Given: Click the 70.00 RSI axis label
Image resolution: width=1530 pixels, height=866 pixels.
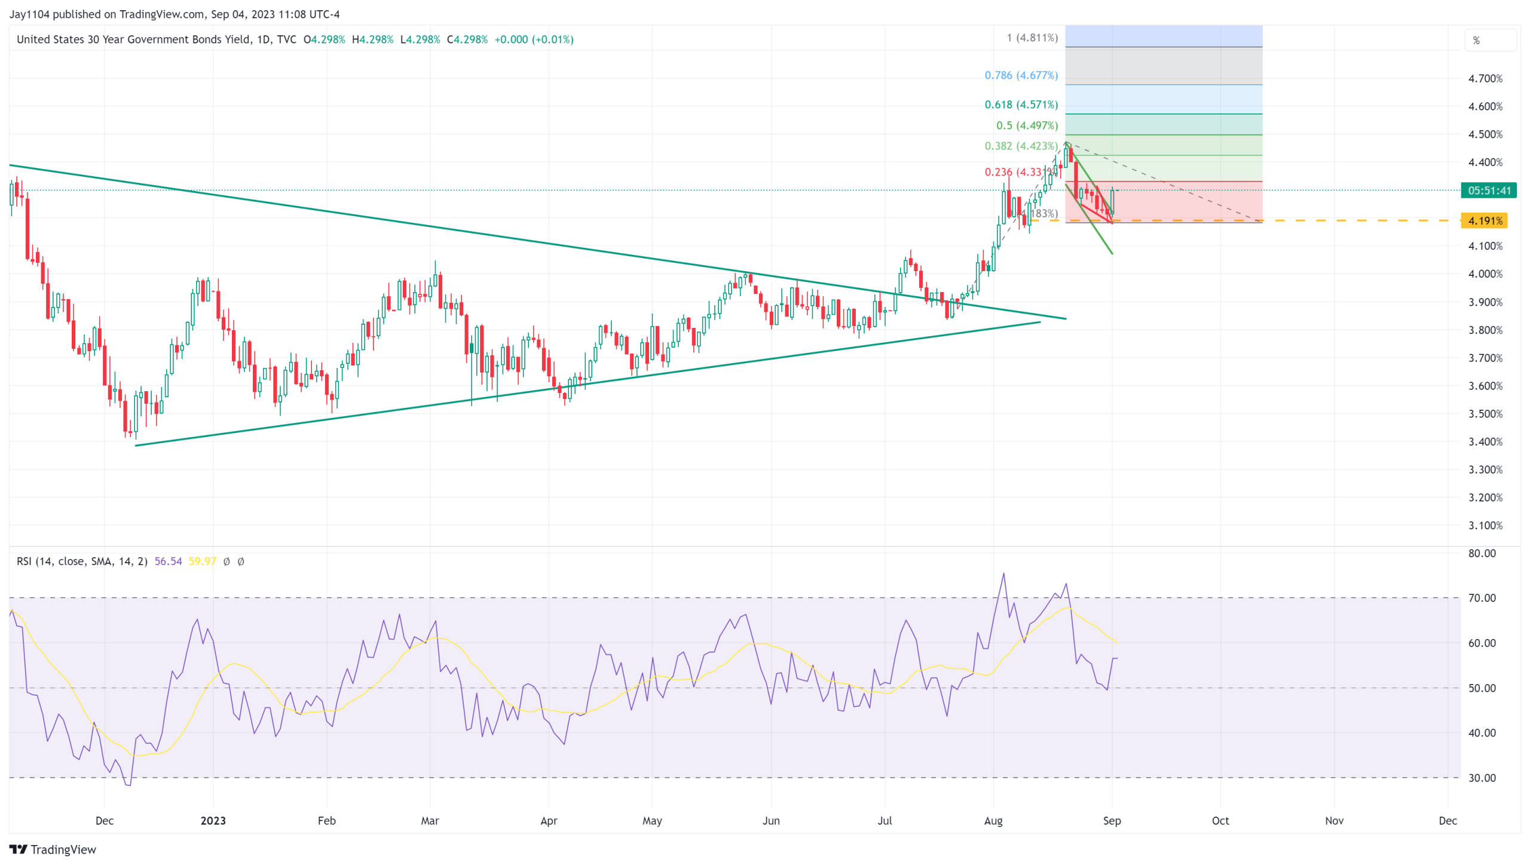Looking at the screenshot, I should tap(1482, 598).
